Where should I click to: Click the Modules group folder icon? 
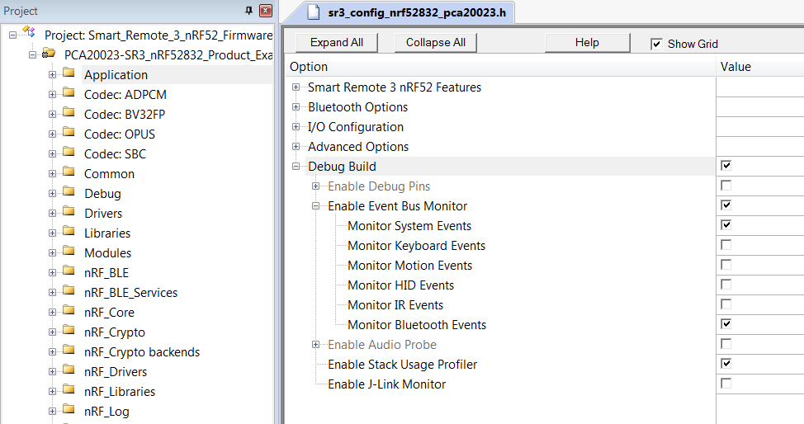[x=69, y=252]
